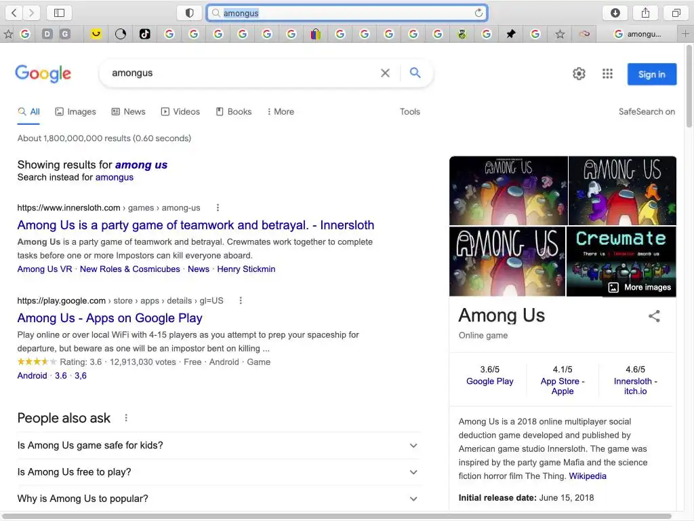Open the yellow smiley pinned tab
The width and height of the screenshot is (694, 521).
[96, 34]
